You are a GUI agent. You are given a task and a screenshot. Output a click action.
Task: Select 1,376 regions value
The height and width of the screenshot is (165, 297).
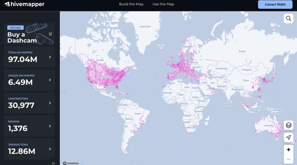[18, 128]
